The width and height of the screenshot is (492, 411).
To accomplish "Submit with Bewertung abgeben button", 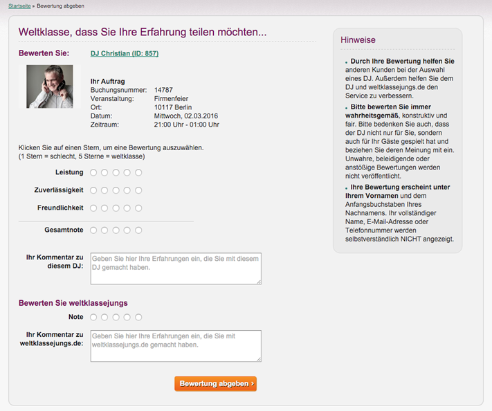I will [x=216, y=384].
